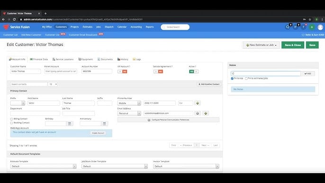Switch to the Documents tab
Viewport: 325px width, 183px height.
pos(105,59)
